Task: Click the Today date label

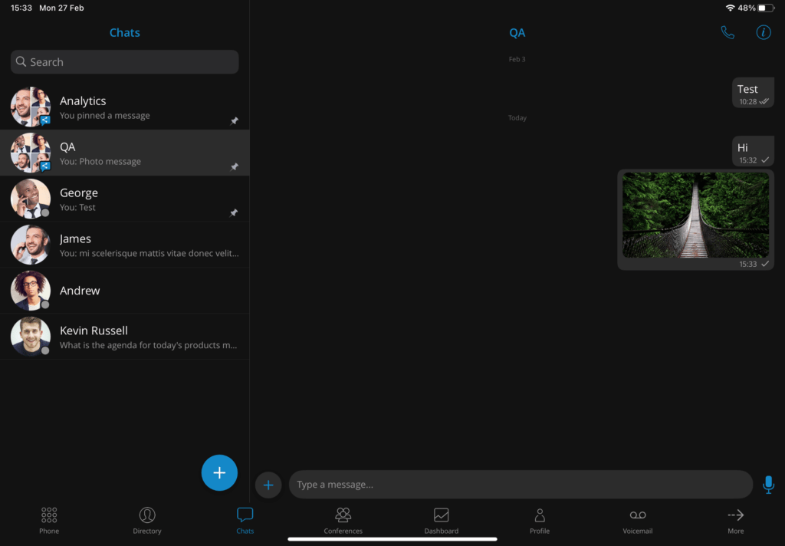Action: pos(517,118)
